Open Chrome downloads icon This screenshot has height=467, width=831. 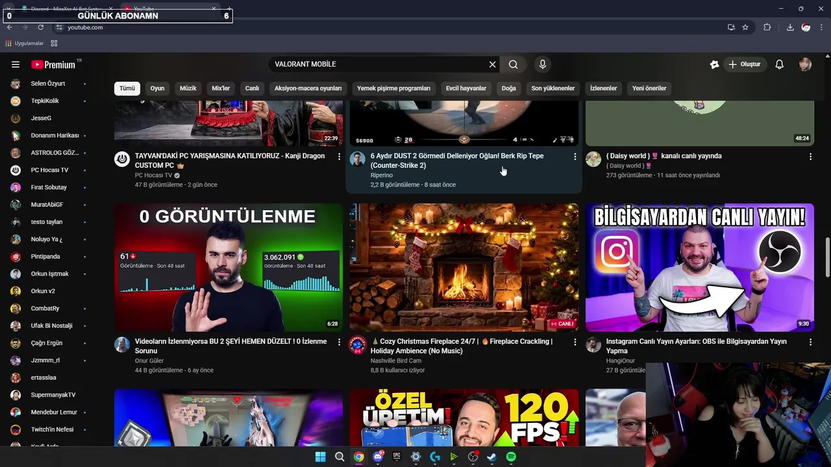[x=790, y=27]
